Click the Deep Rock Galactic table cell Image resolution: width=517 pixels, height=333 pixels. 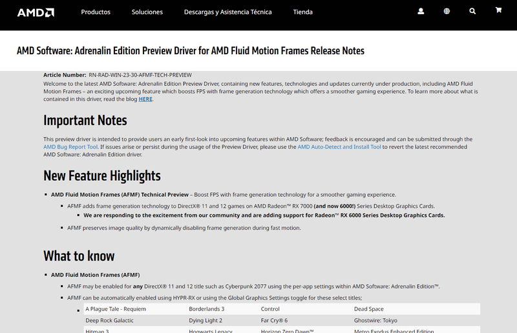tap(109, 321)
